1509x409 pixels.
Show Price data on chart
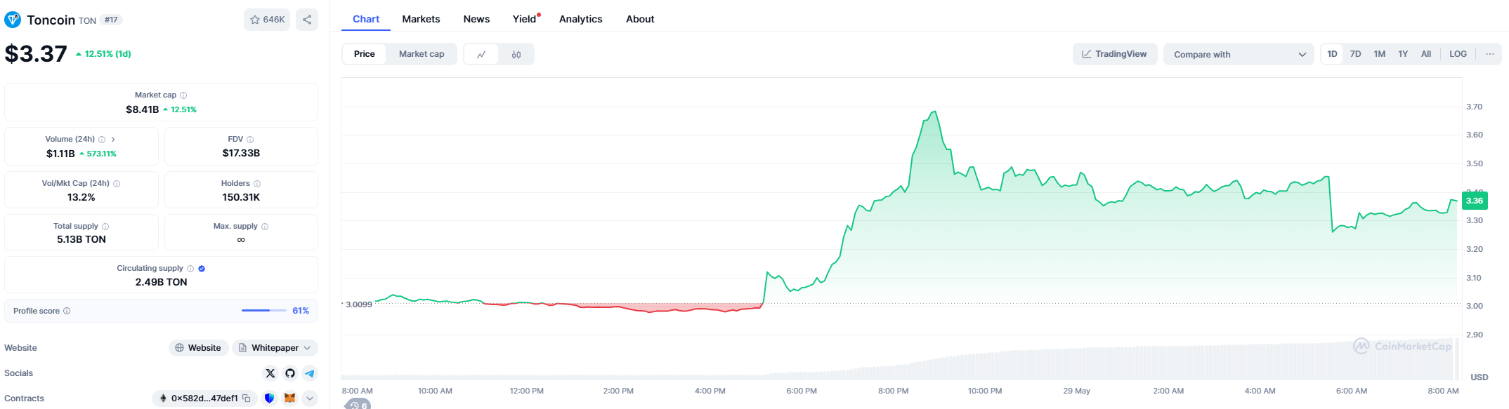click(x=365, y=54)
